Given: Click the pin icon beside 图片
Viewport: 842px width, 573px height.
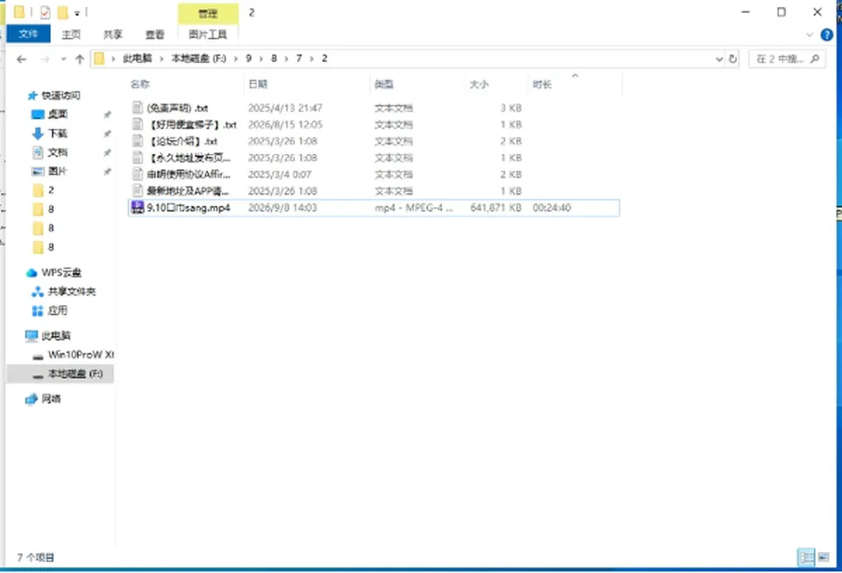Looking at the screenshot, I should coord(107,172).
